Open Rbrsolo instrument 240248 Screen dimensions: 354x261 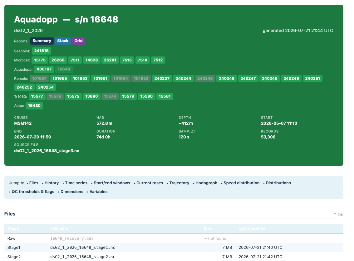pos(270,79)
